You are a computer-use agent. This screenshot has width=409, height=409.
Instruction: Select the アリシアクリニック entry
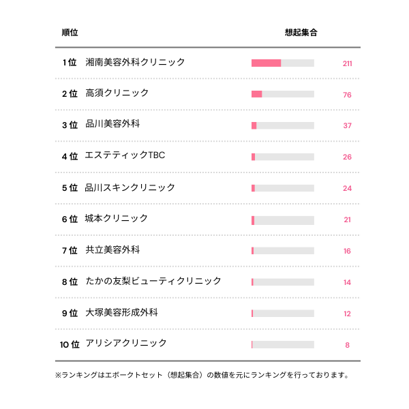click(x=126, y=344)
